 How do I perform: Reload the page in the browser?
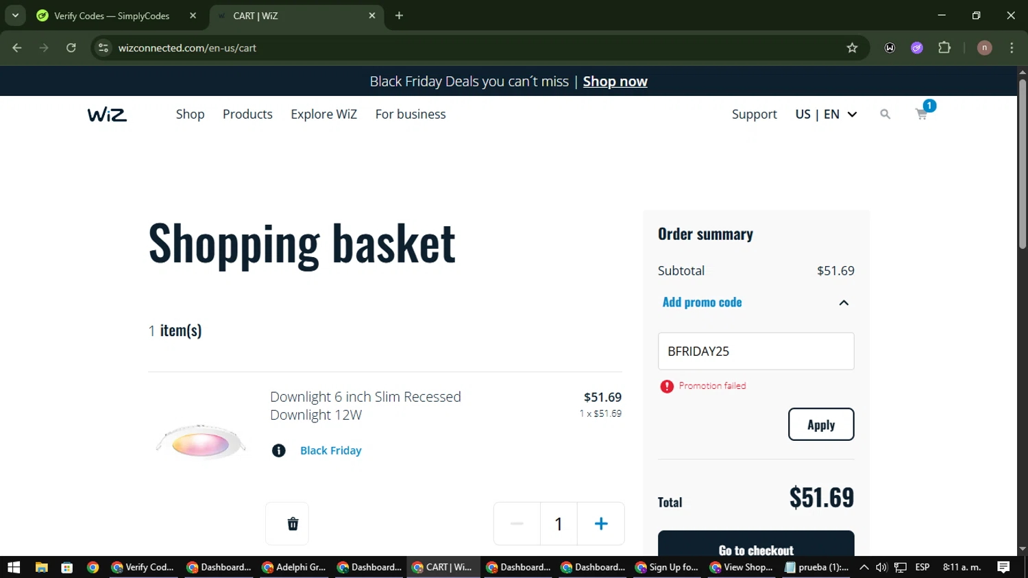(71, 48)
